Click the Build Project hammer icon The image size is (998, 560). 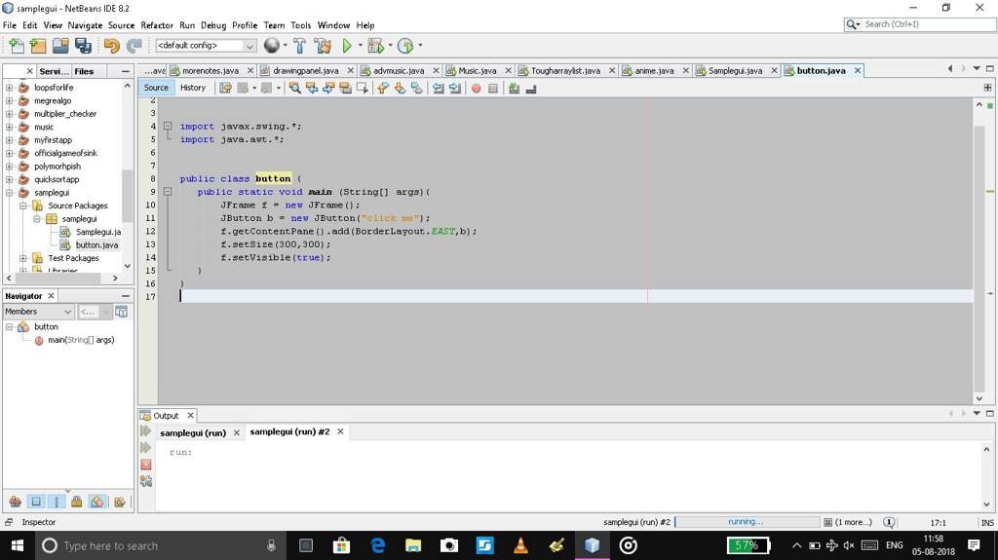tap(300, 46)
